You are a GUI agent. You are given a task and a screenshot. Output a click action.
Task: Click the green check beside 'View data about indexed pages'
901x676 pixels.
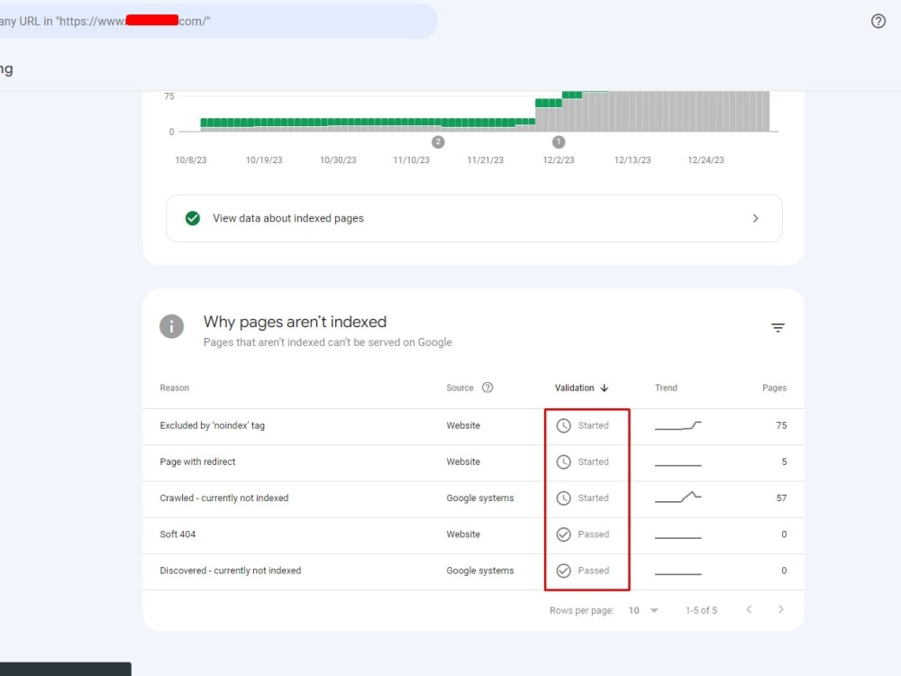click(x=192, y=217)
